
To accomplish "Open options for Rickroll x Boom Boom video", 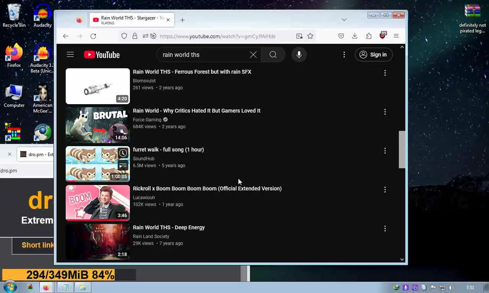I will [x=385, y=190].
